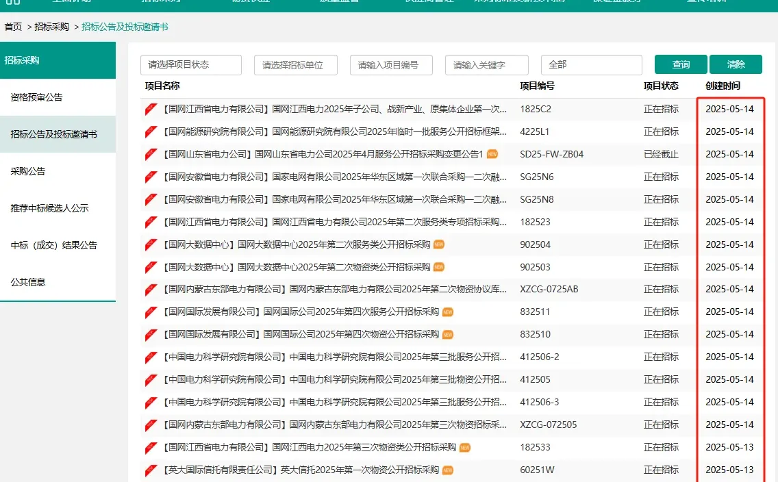Image resolution: width=778 pixels, height=482 pixels.
Task: Open the 国网内蒙古东部电力 第二次物资协议库 notice
Action: pos(335,290)
